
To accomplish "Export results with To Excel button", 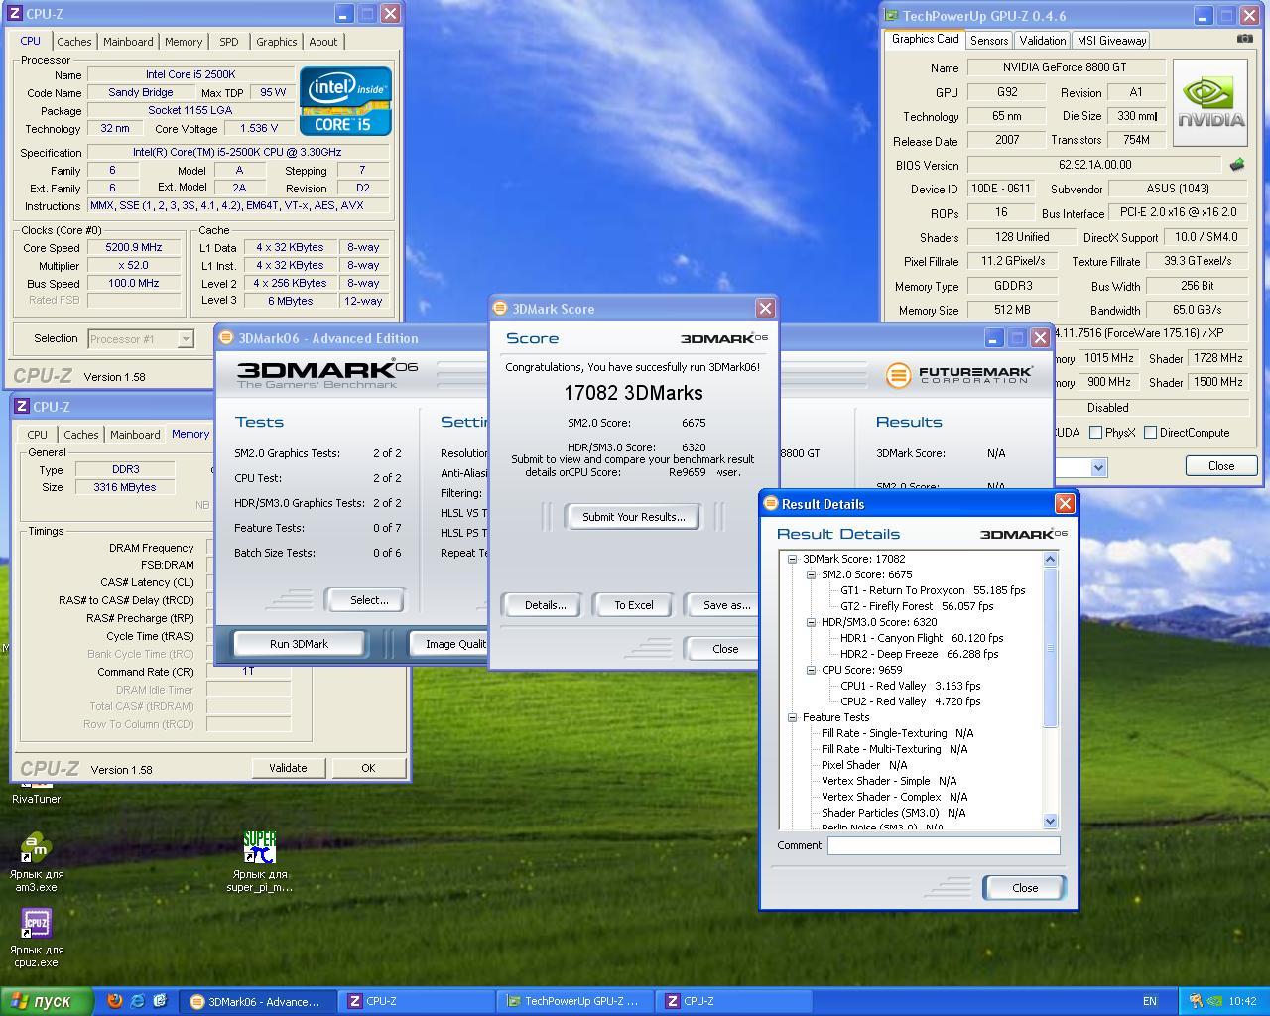I will tap(633, 605).
